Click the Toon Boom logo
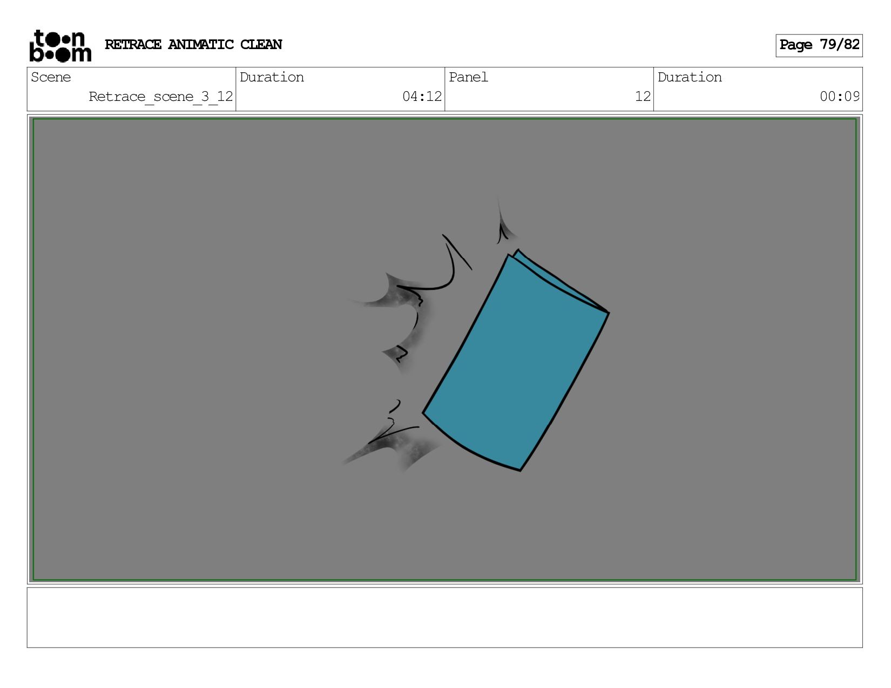Viewport: 891px width, 688px height. pyautogui.click(x=60, y=46)
